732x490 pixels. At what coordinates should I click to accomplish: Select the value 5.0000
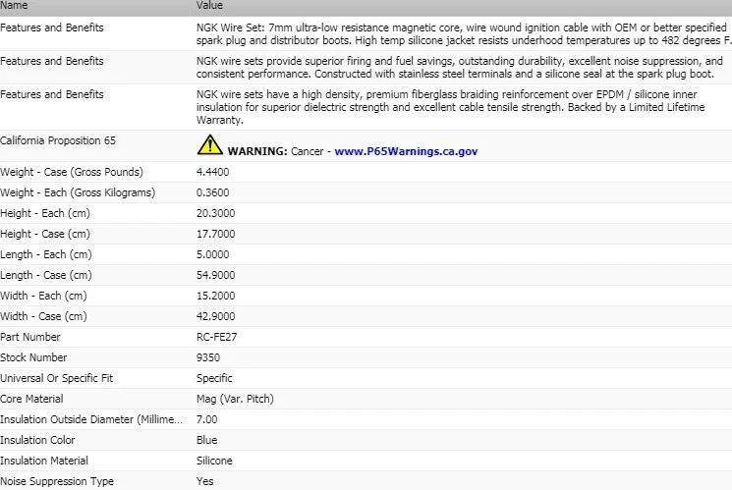(213, 254)
